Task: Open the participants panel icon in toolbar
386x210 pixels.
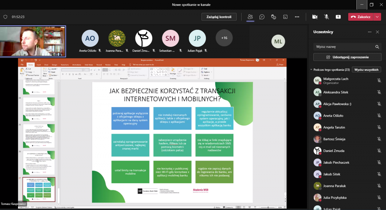Action: click(x=250, y=17)
